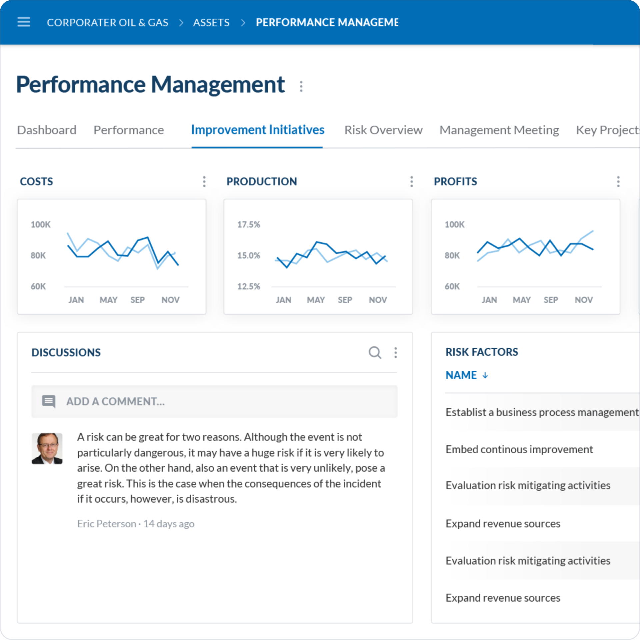
Task: Open the hamburger navigation menu
Action: pos(24,22)
